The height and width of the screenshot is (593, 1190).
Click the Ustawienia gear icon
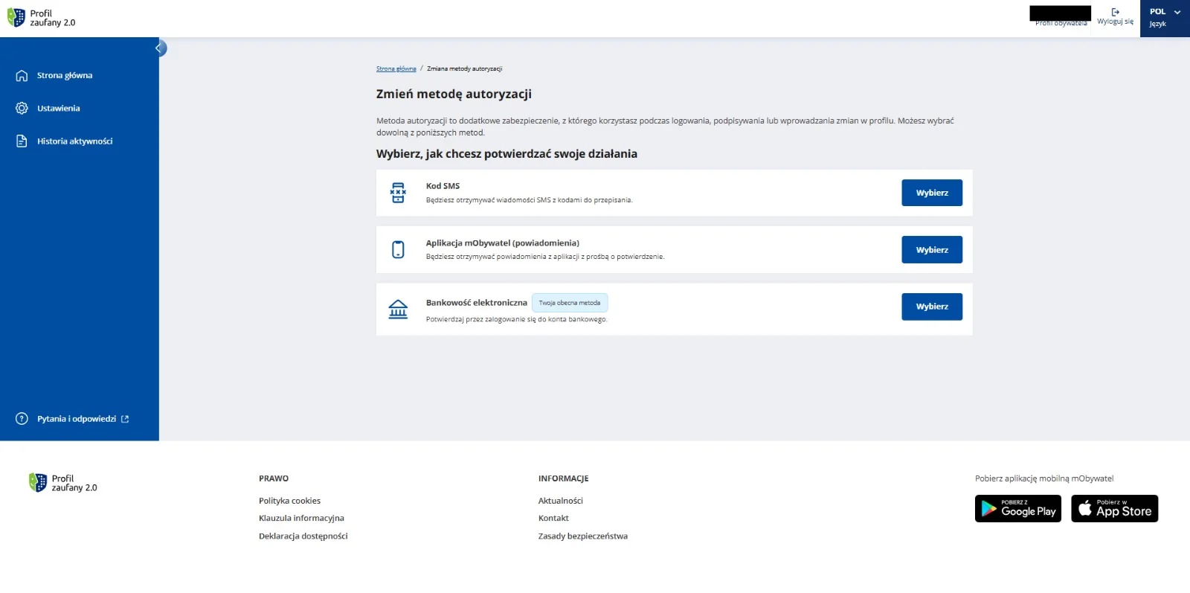click(x=22, y=108)
